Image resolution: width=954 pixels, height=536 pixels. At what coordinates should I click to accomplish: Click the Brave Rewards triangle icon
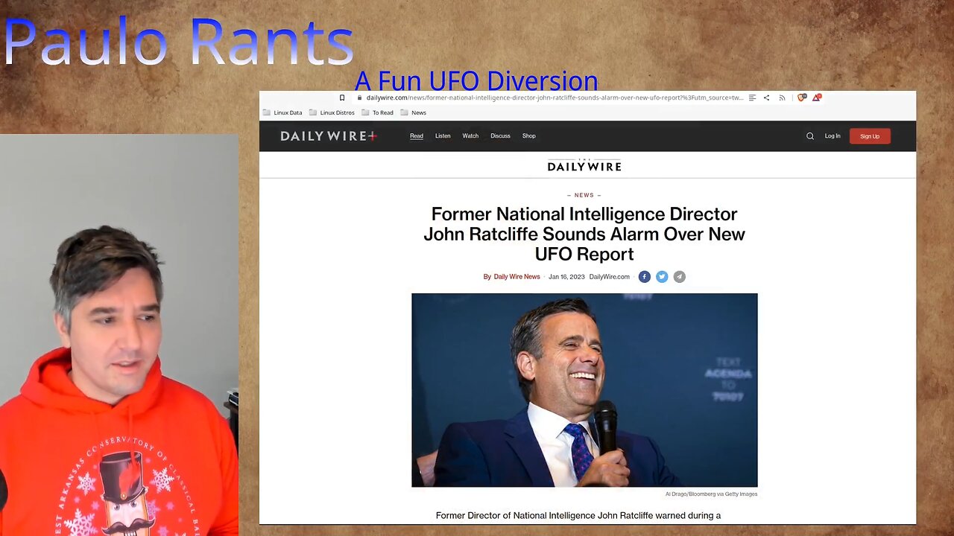coord(817,98)
